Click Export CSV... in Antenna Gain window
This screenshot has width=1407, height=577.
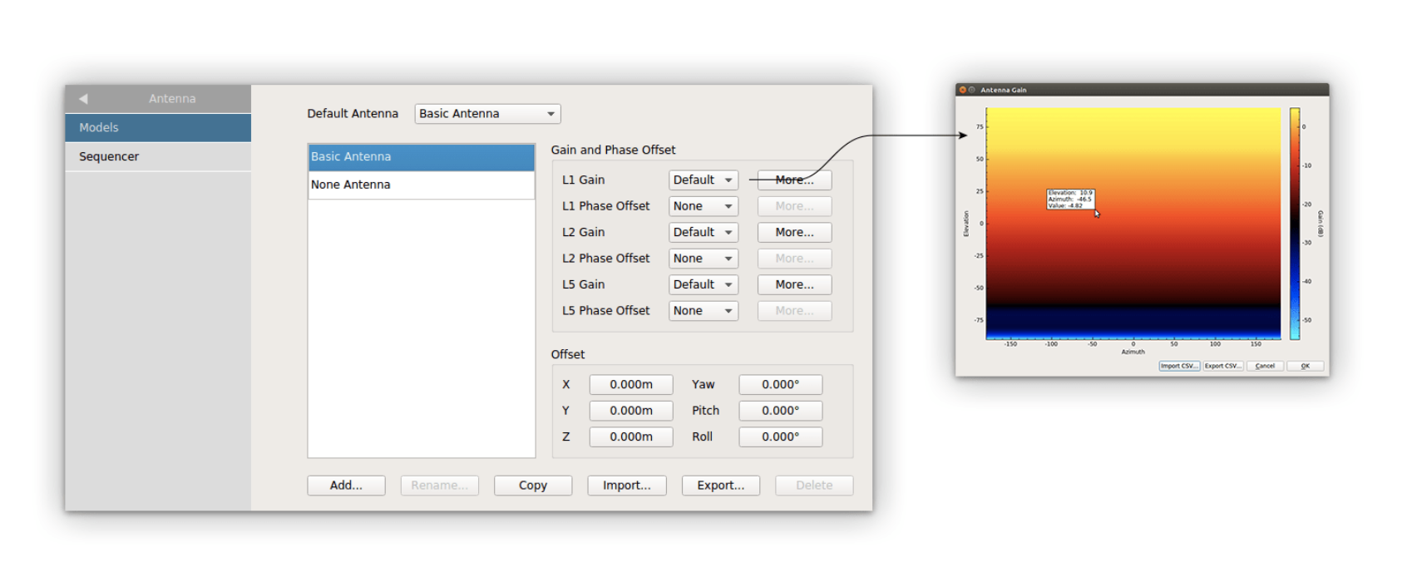(1222, 366)
